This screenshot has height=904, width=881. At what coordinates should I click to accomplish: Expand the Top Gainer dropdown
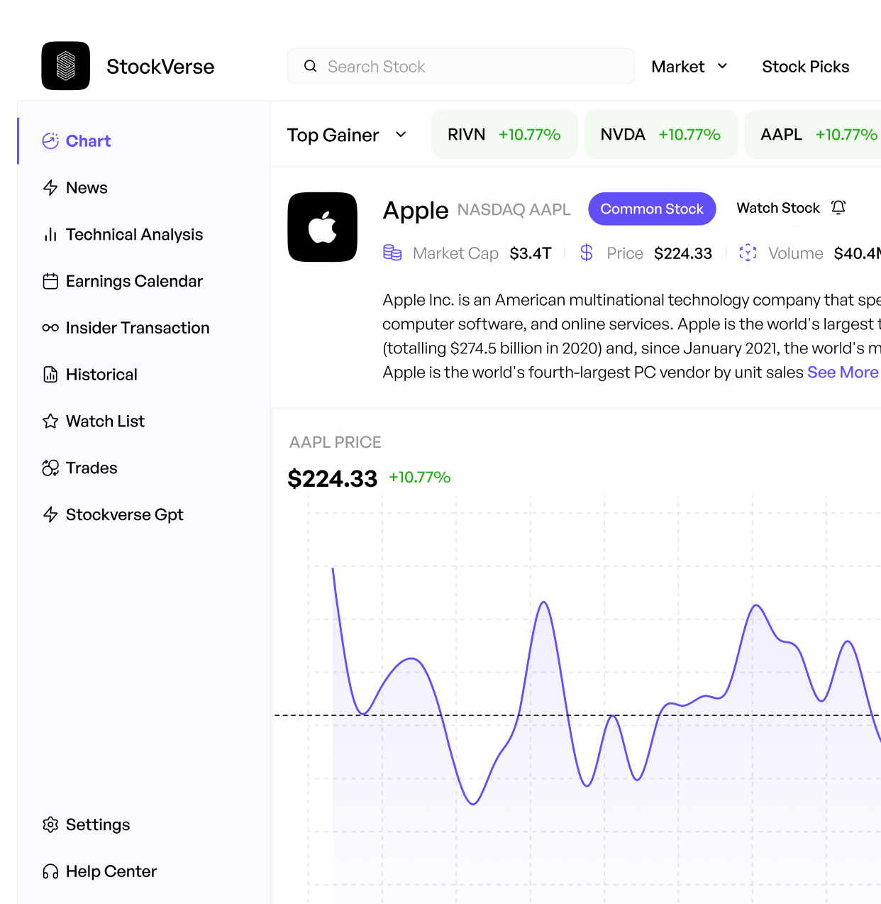[347, 135]
